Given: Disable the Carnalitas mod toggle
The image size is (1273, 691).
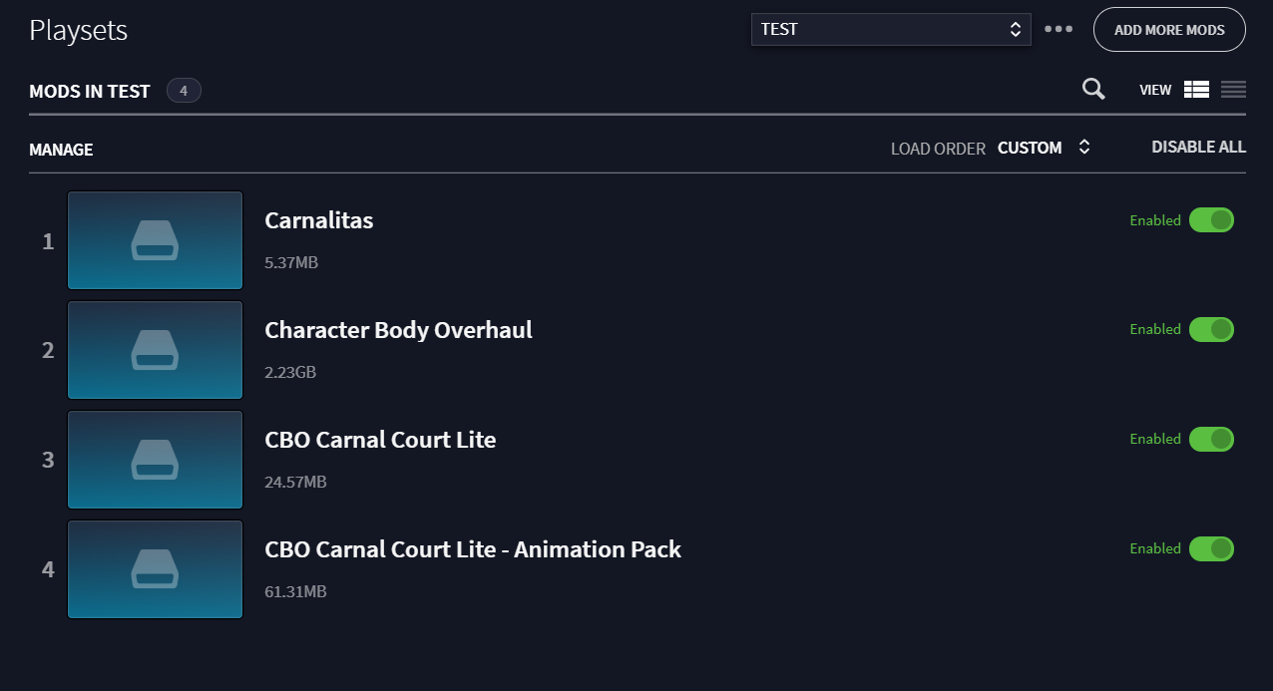Looking at the screenshot, I should [x=1211, y=220].
